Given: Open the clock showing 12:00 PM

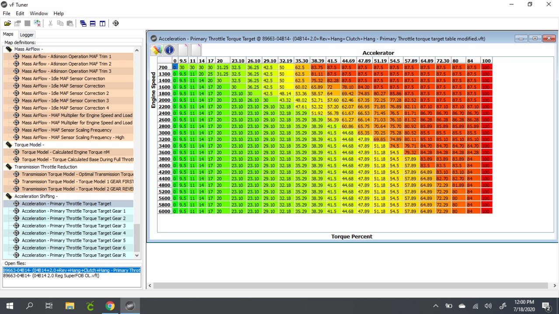Looking at the screenshot, I should pos(524,306).
